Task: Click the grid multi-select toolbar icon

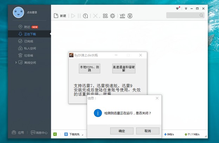Action: tap(105, 16)
